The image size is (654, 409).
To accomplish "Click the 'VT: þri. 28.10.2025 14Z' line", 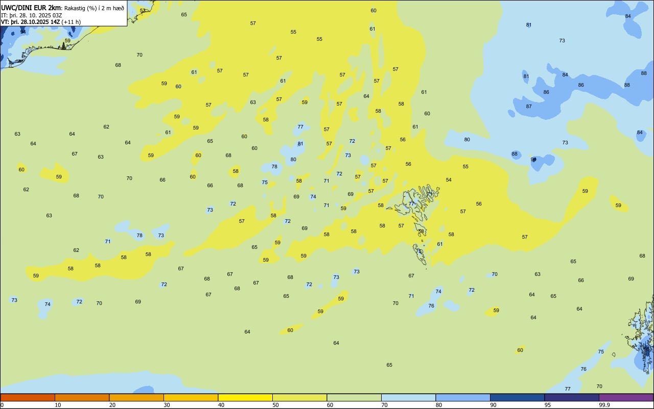I will pos(30,22).
